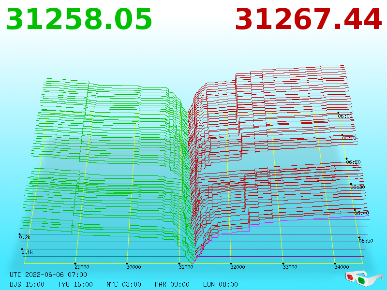Click the 33000 price axis label
This screenshot has height=290, width=387.
pos(290,267)
